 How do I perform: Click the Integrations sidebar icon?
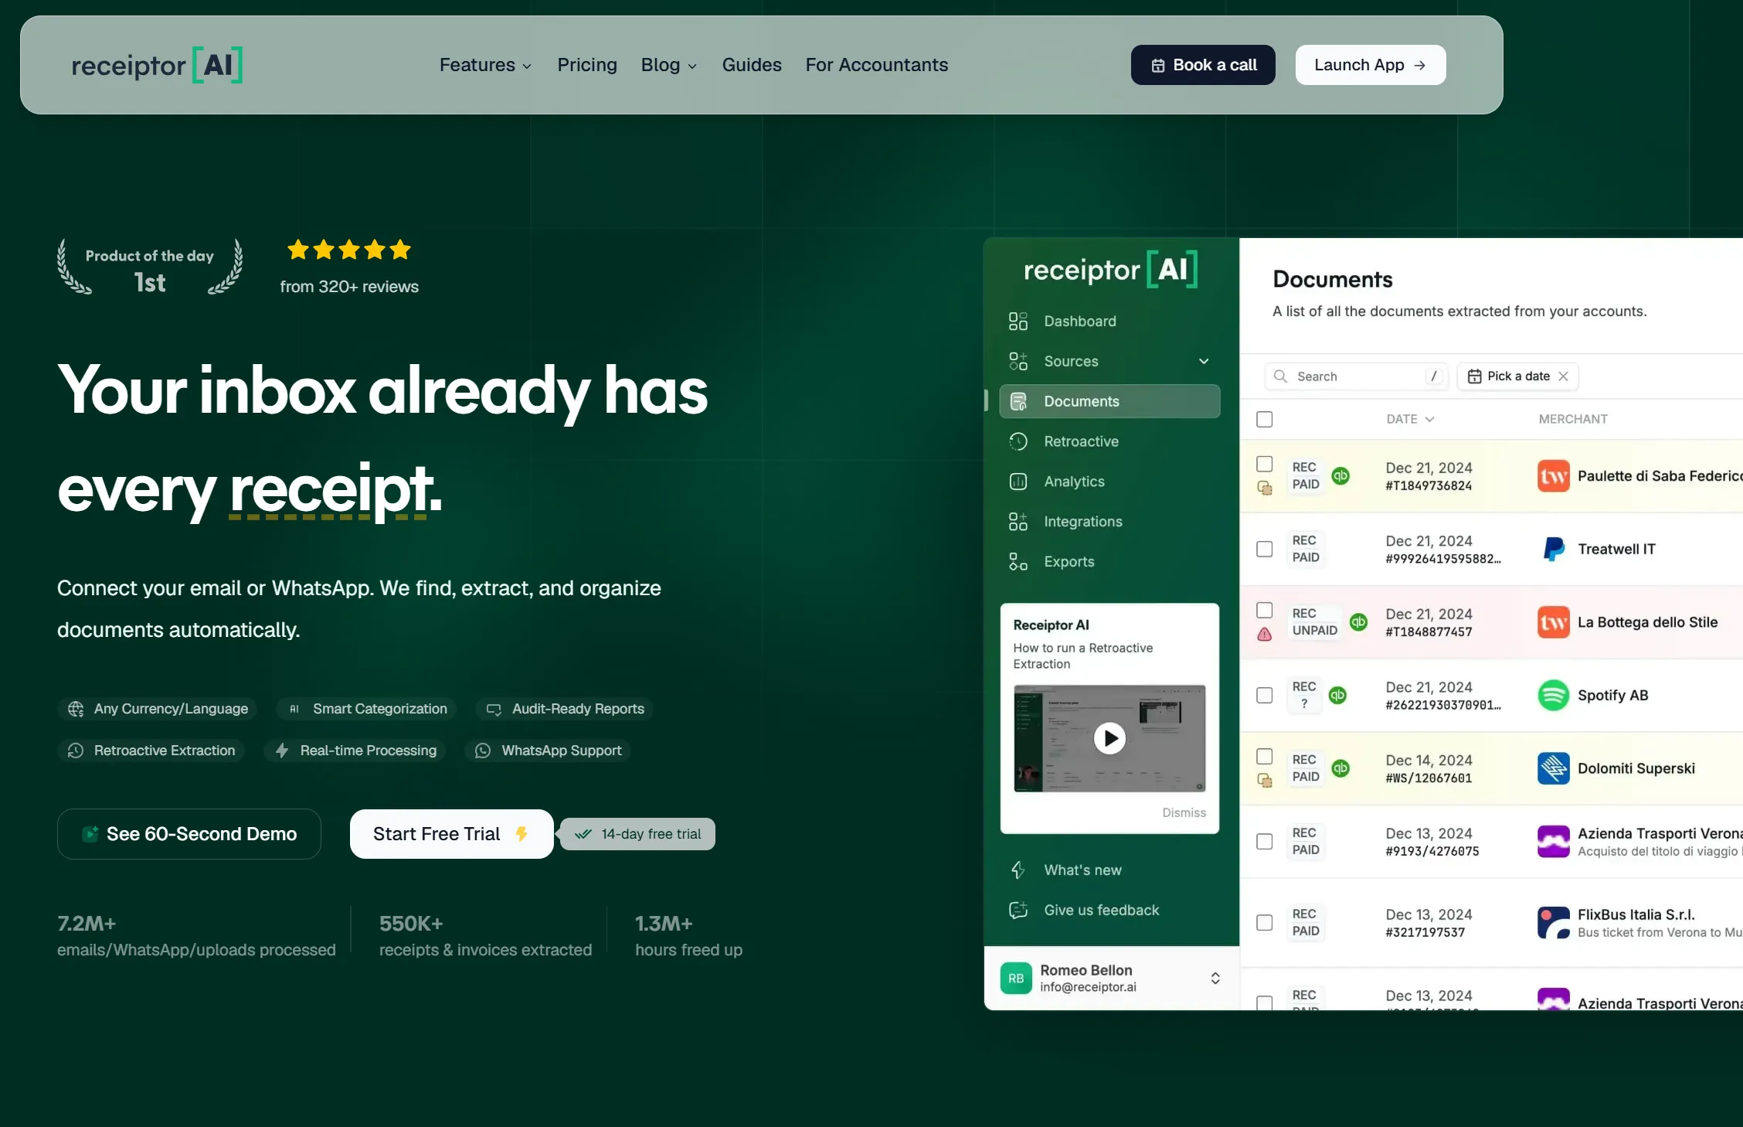(x=1018, y=522)
